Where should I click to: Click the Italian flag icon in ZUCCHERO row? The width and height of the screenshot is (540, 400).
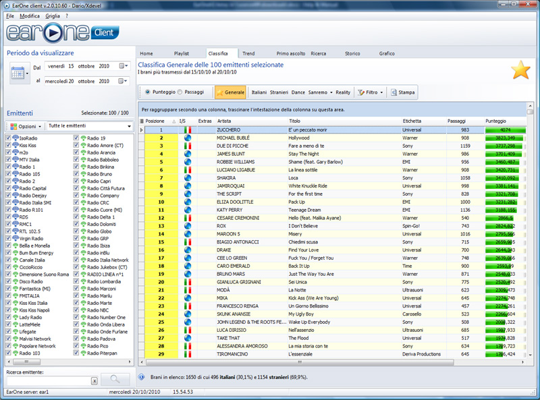188,130
